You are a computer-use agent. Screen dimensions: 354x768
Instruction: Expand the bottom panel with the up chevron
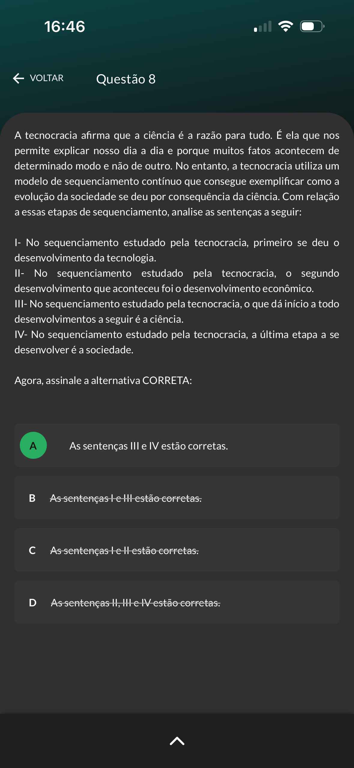(177, 741)
